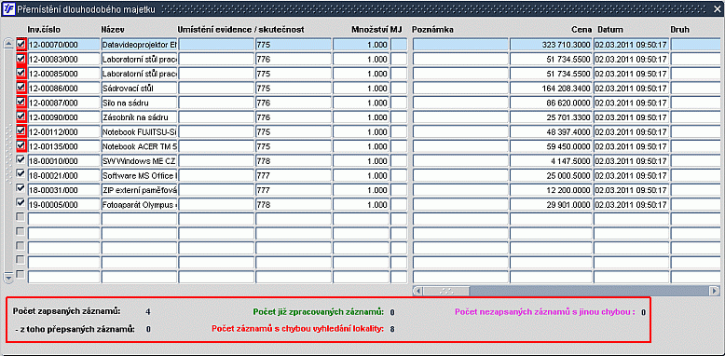Uncheck the checkbox for 12-00070/000
725x356 pixels.
21,45
